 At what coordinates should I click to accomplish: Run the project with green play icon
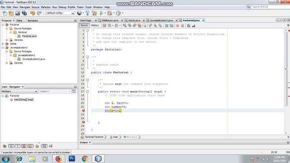click(101, 13)
